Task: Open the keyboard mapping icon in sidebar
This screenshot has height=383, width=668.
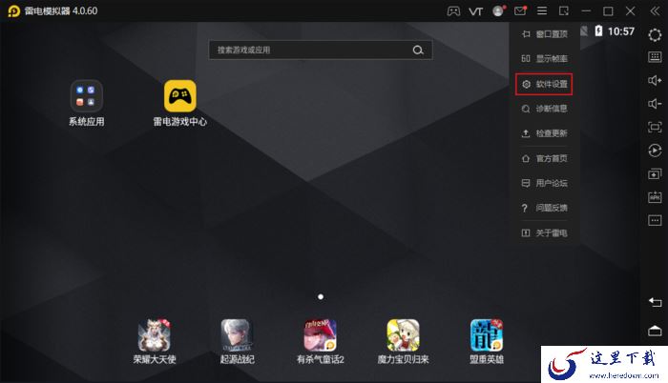Action: click(x=655, y=57)
